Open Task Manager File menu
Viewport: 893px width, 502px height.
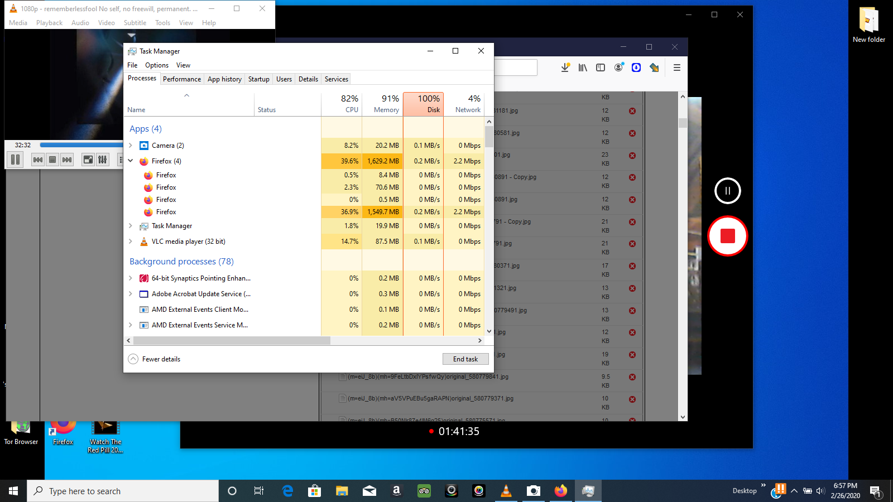point(132,65)
